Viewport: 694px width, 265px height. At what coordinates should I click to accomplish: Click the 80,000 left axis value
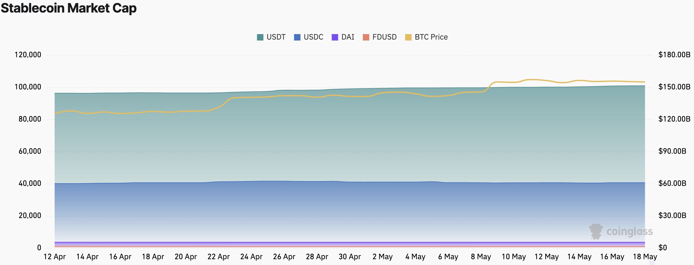tap(30, 119)
